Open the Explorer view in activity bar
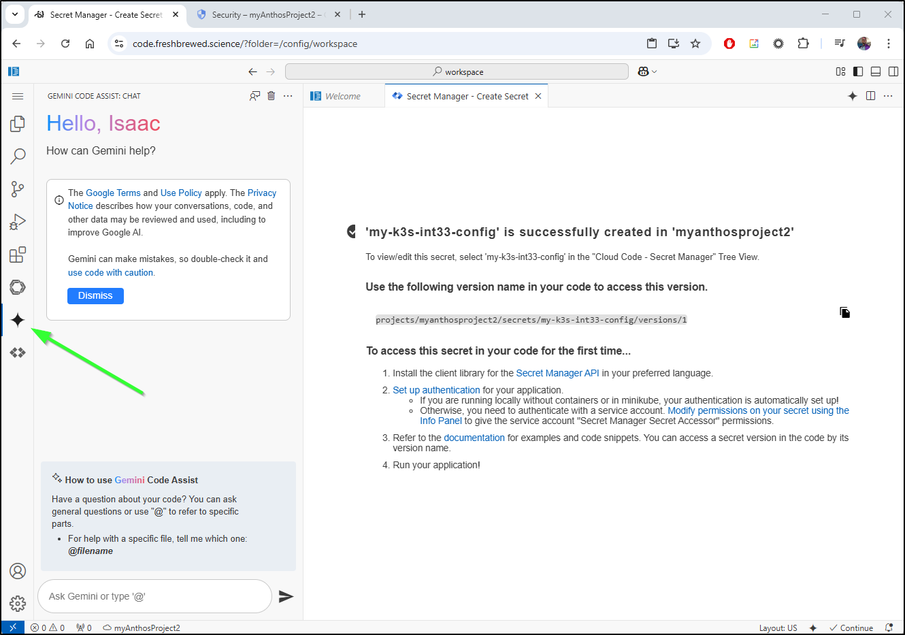Viewport: 905px width, 635px height. [18, 124]
